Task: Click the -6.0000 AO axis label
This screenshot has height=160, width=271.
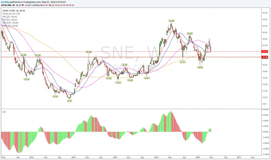Action: coord(265,149)
